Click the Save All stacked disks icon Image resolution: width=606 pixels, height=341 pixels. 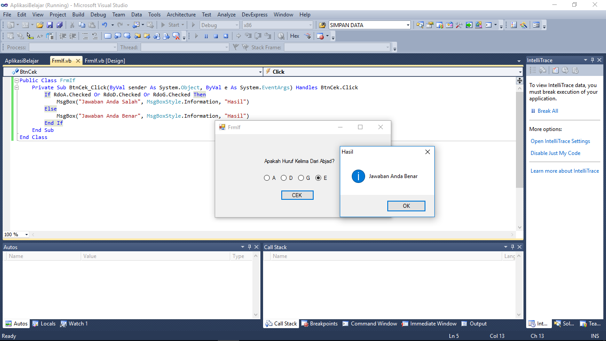(x=59, y=25)
